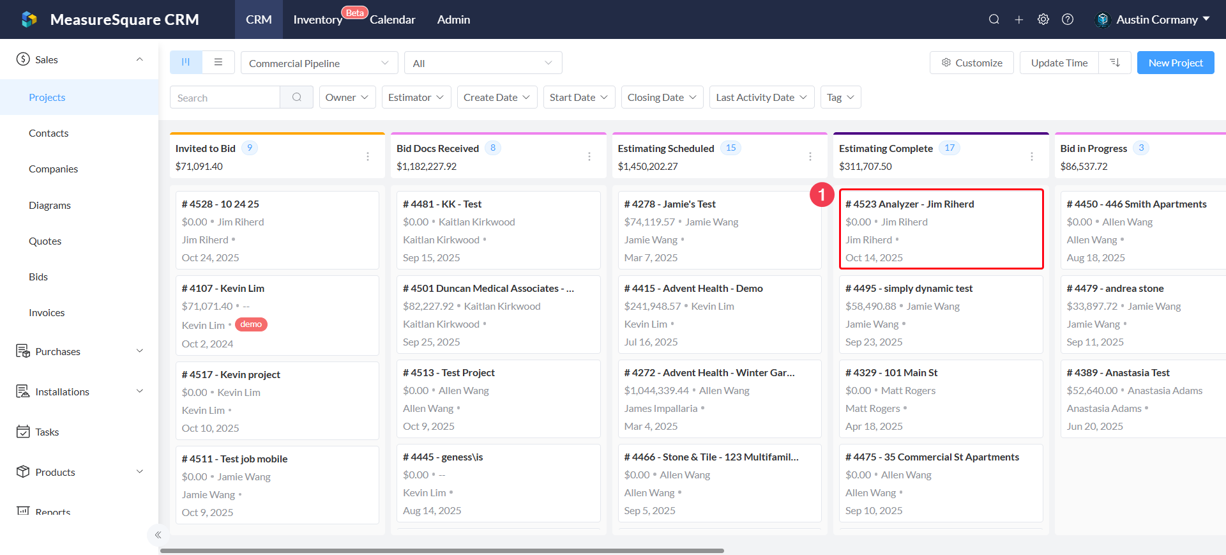Screen dimensions: 1226x555
Task: Click the sort order icon beside Update Time
Action: click(x=1115, y=63)
